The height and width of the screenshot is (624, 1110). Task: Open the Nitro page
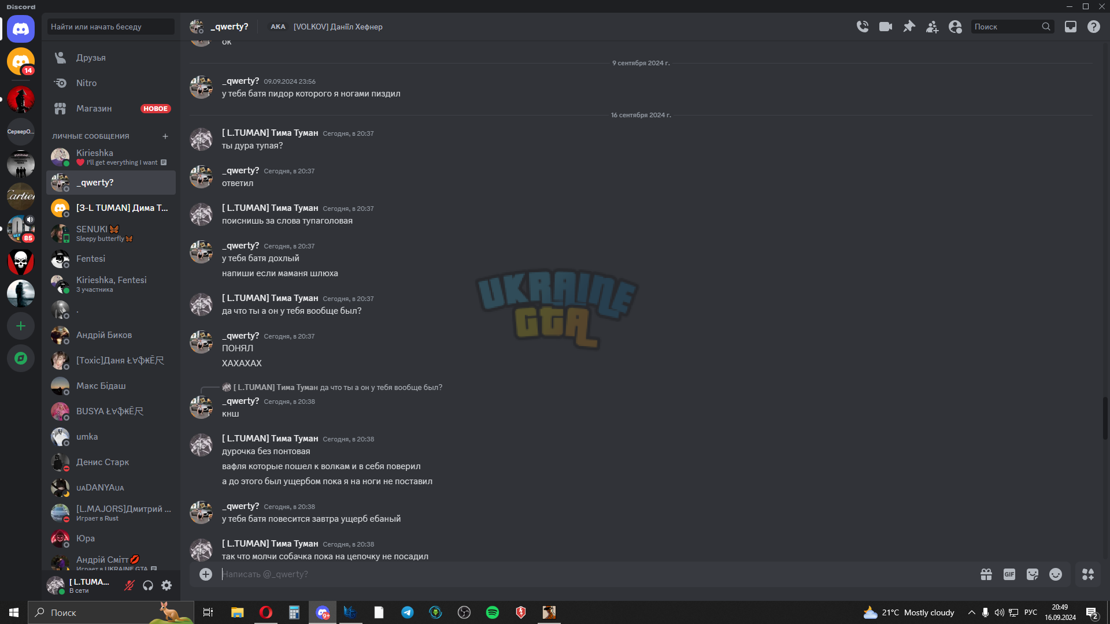[x=111, y=83]
